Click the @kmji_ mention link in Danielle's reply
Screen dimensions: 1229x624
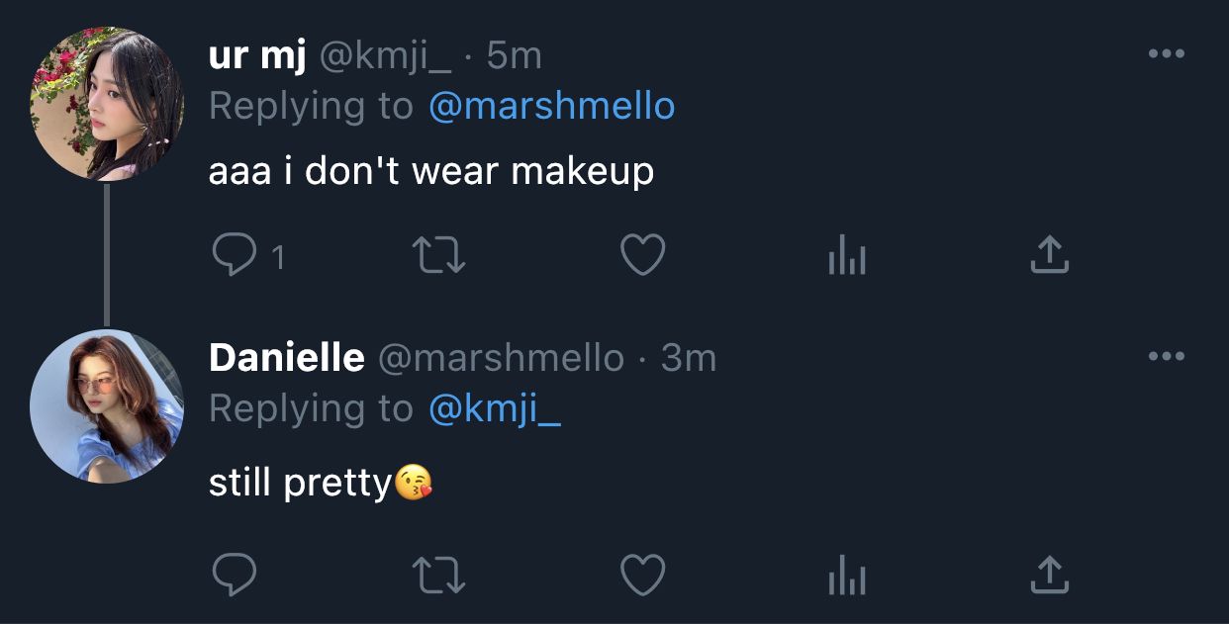click(x=494, y=407)
